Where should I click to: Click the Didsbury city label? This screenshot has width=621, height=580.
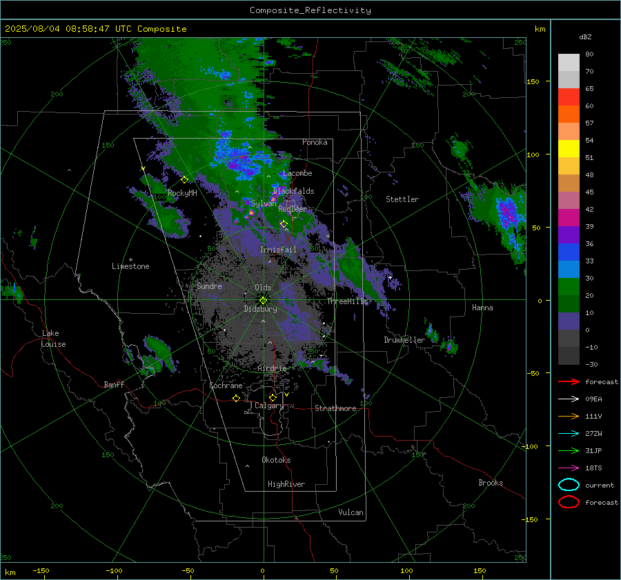click(260, 309)
